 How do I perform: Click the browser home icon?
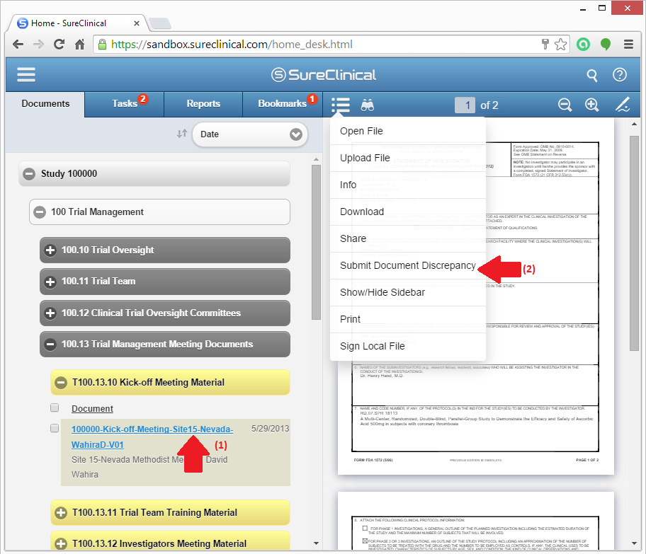(x=79, y=45)
